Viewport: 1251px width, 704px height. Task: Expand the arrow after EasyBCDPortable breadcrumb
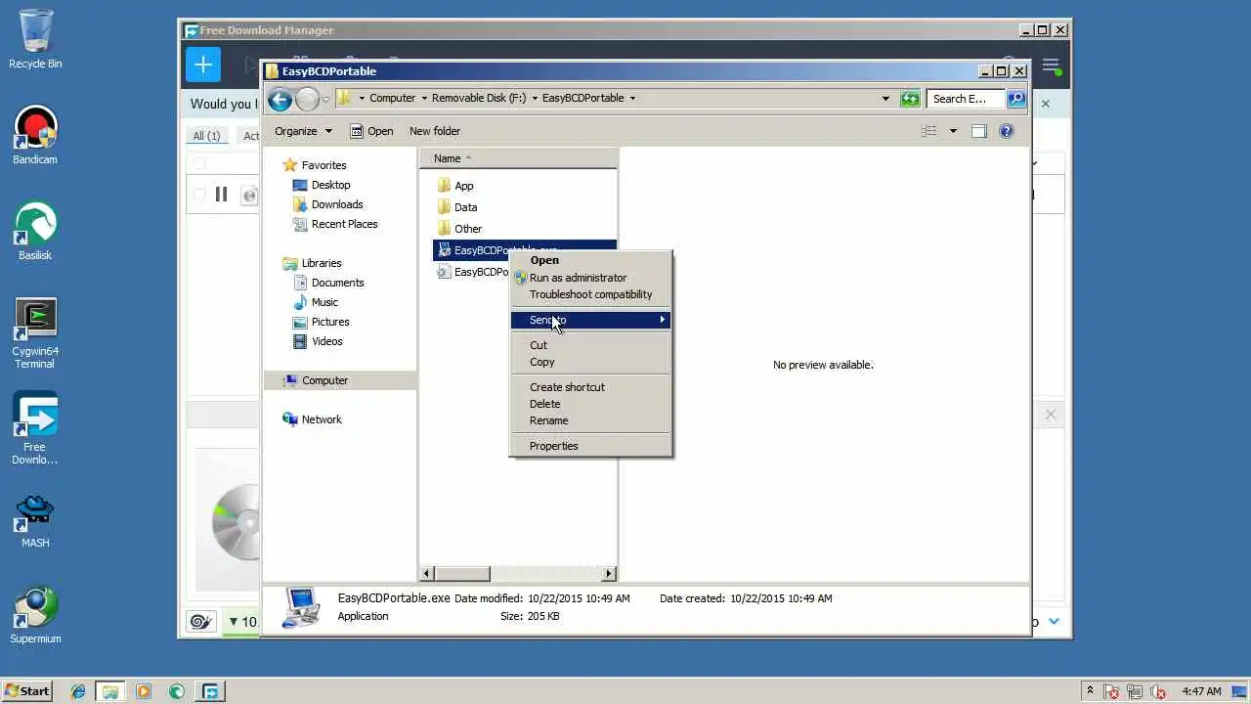point(632,98)
